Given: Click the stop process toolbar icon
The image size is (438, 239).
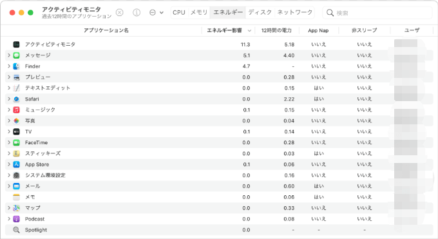Looking at the screenshot, I should (120, 13).
